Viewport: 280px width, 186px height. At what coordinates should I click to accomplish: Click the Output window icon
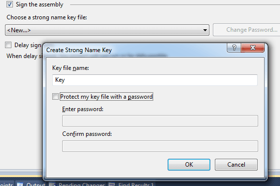[20, 184]
